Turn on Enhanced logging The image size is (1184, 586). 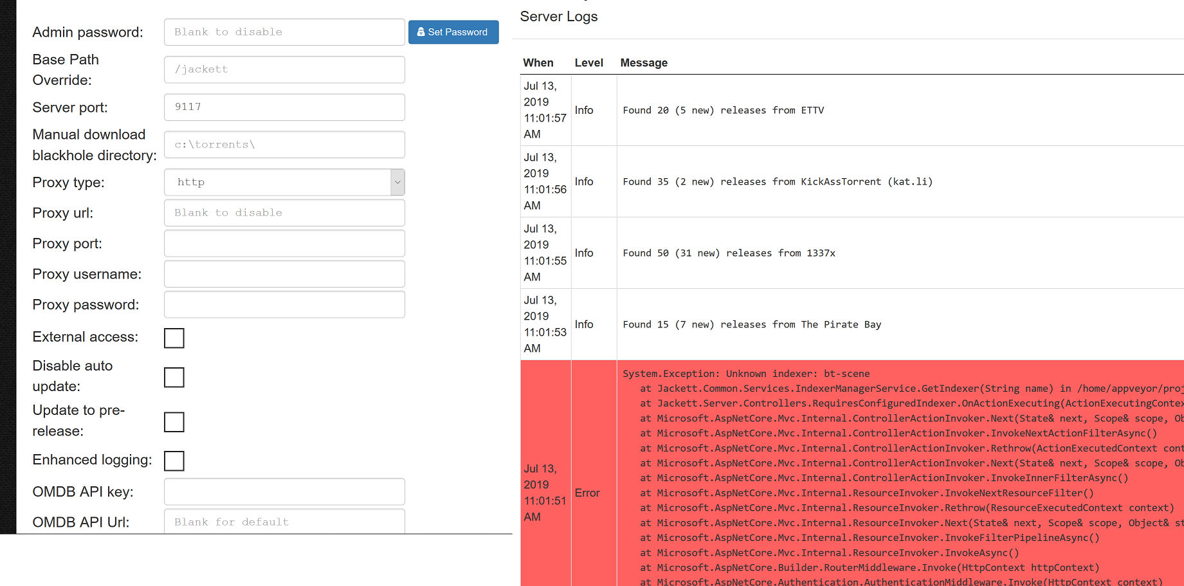point(174,461)
